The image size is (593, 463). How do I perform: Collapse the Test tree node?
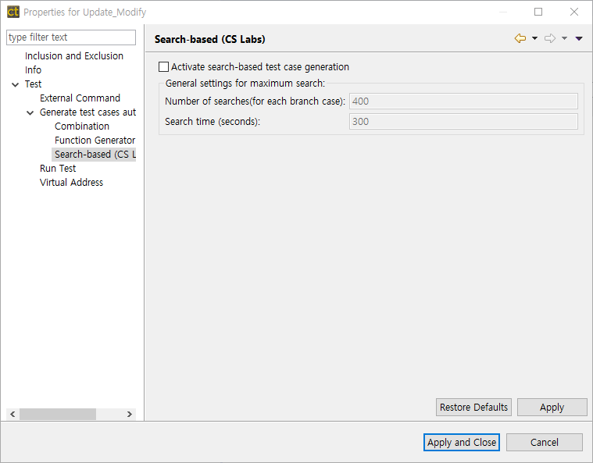(x=16, y=84)
